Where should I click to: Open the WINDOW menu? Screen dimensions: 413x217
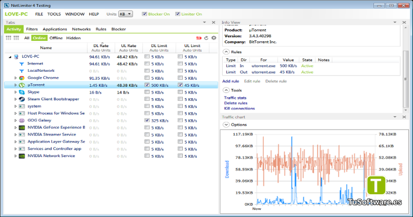(x=75, y=14)
